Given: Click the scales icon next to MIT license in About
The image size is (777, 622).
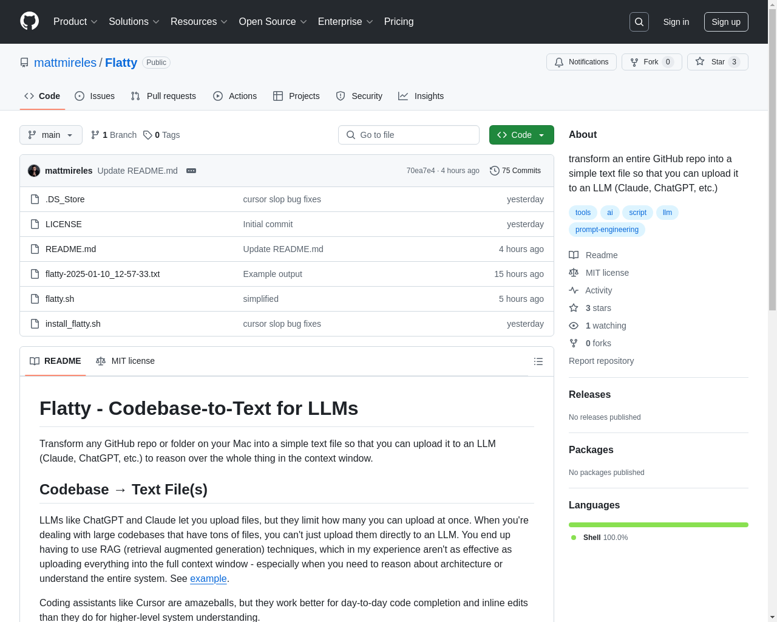Looking at the screenshot, I should point(574,273).
